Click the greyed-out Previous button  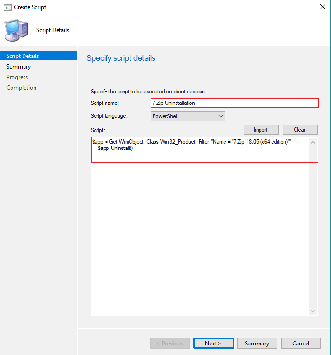pyautogui.click(x=169, y=344)
